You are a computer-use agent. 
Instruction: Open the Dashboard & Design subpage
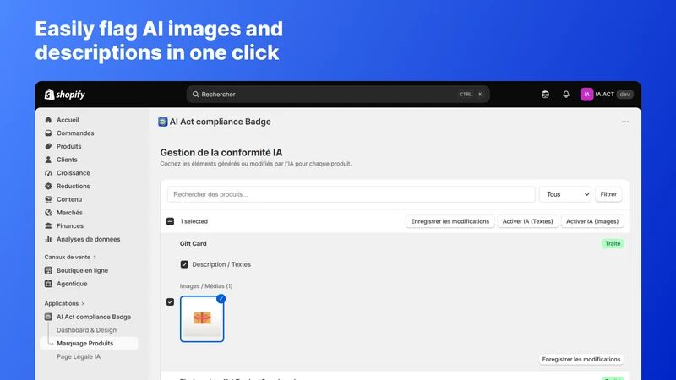87,330
